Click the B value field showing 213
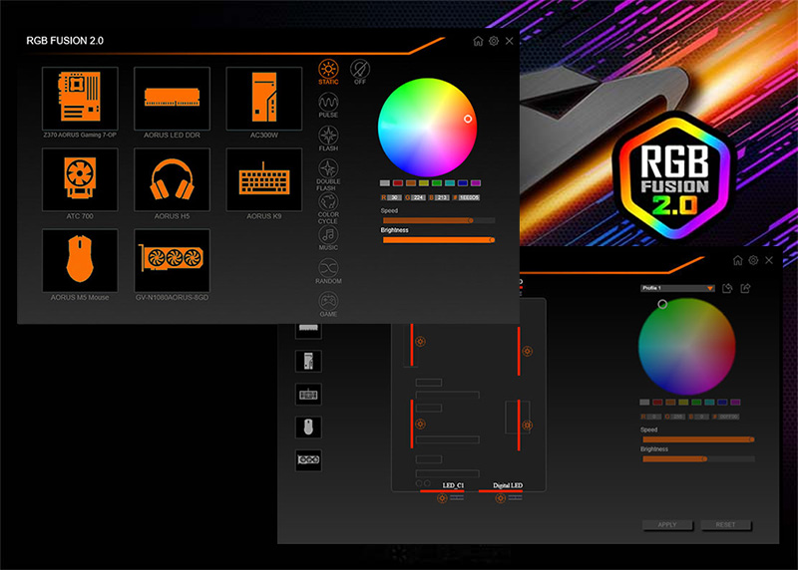Screen dimensions: 798x570 442,197
